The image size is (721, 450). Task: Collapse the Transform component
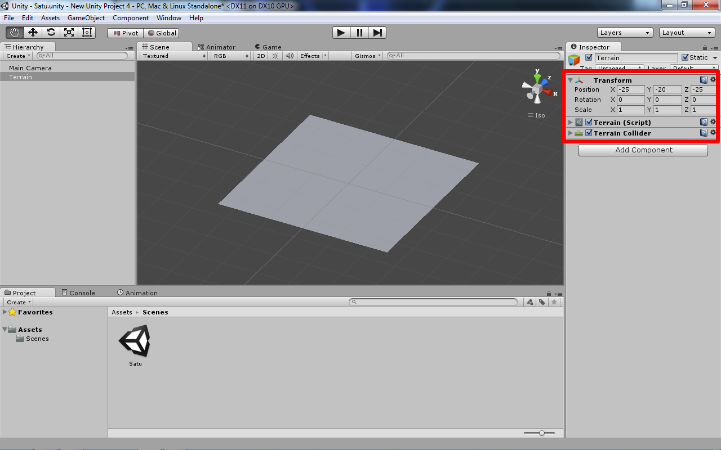pyautogui.click(x=570, y=80)
